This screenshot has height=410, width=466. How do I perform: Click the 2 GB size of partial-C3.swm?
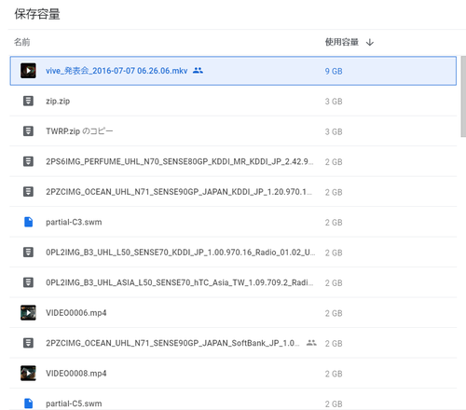[334, 223]
